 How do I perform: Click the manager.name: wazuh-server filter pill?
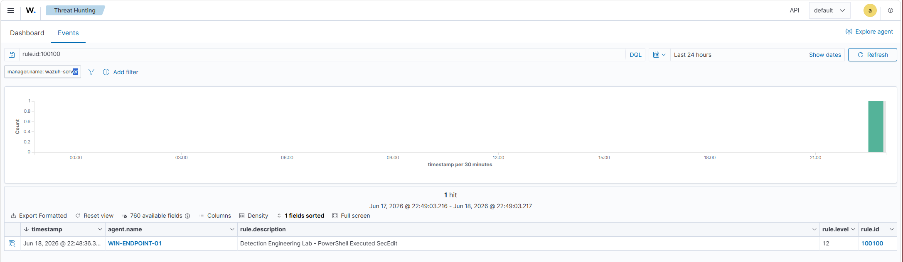pyautogui.click(x=42, y=72)
